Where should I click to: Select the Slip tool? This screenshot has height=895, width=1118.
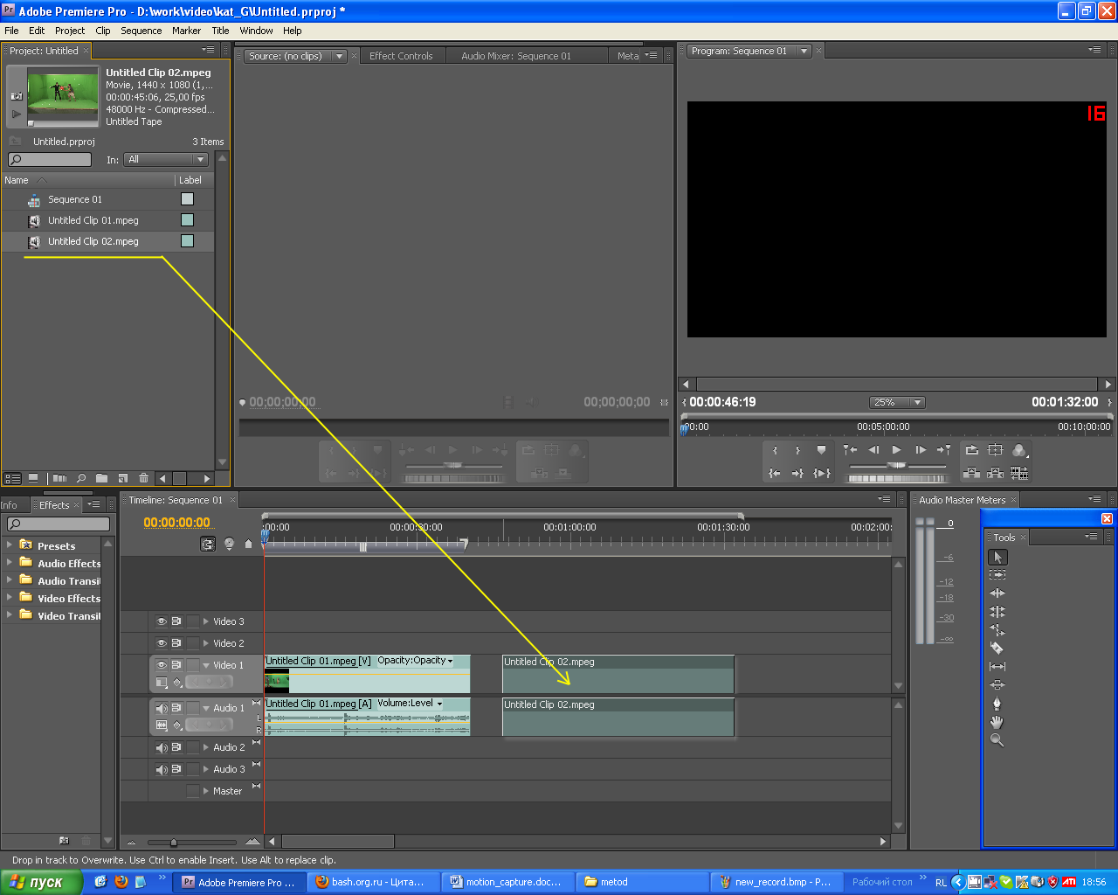tap(997, 667)
